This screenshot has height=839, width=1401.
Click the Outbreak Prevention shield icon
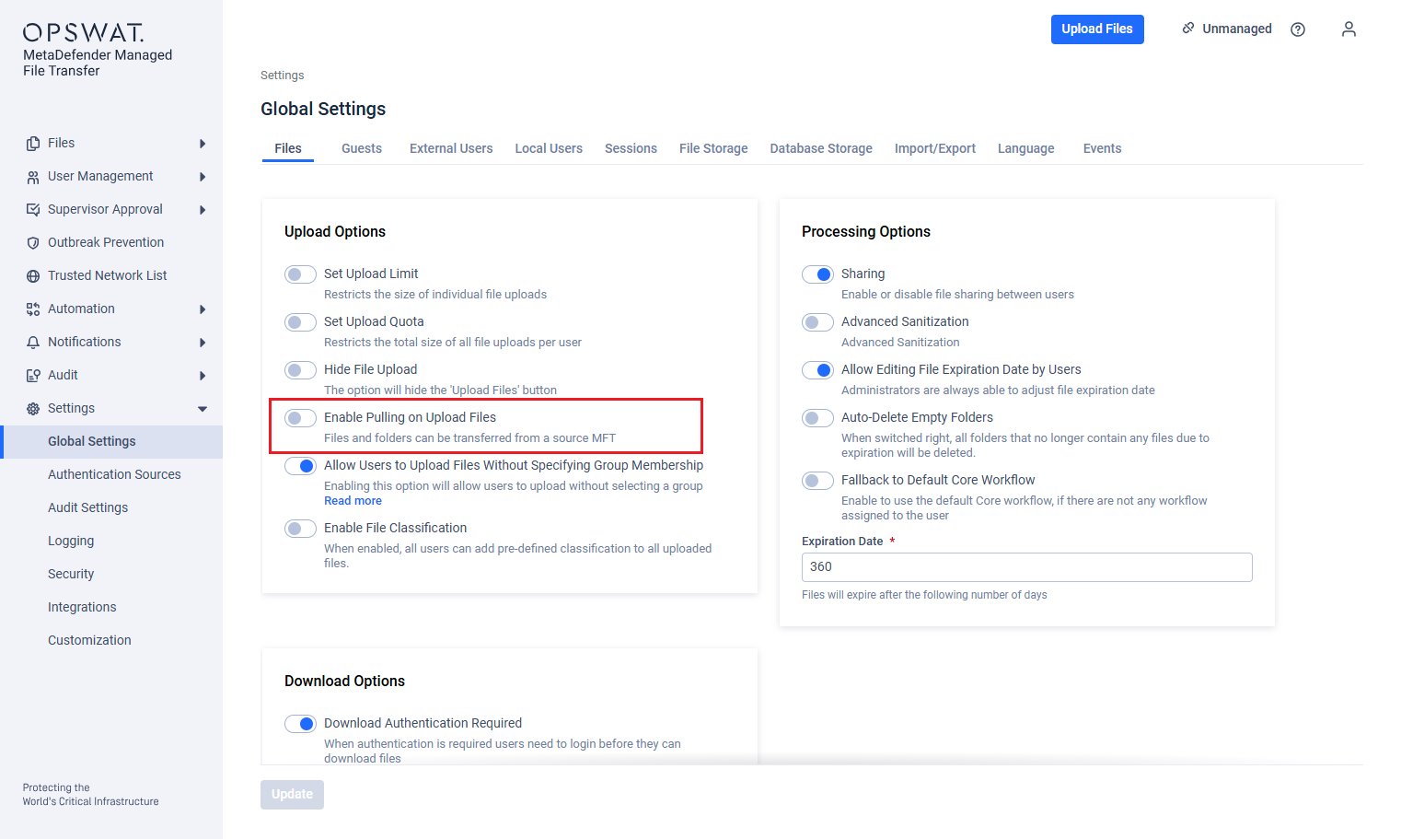33,243
